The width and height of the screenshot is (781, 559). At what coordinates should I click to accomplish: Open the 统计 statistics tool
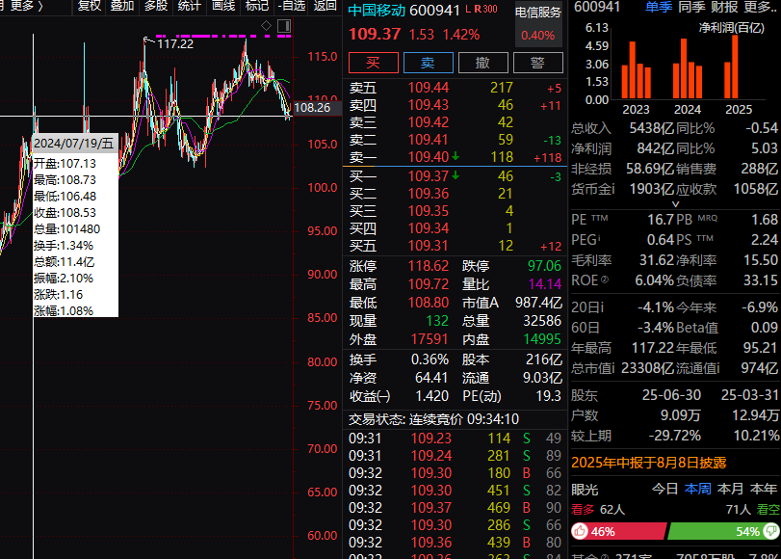[x=190, y=6]
